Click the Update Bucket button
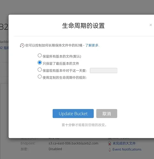This screenshot has width=154, height=159. pyautogui.click(x=73, y=114)
